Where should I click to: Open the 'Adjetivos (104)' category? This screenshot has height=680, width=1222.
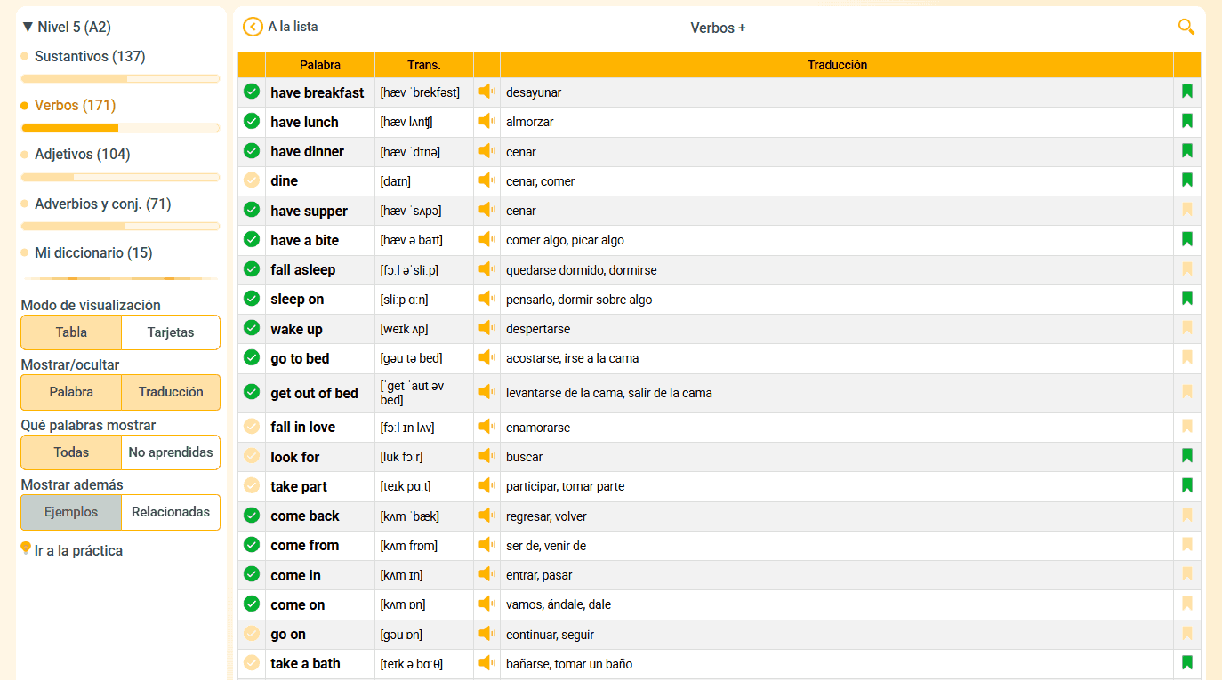[x=83, y=154]
